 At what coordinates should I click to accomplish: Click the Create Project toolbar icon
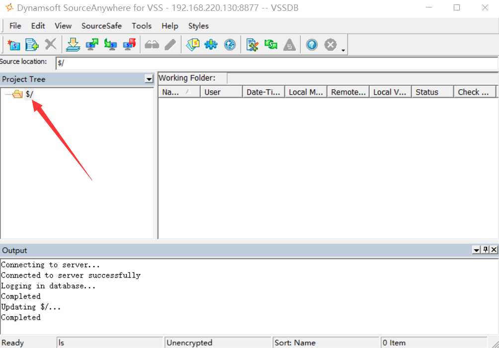(x=14, y=45)
